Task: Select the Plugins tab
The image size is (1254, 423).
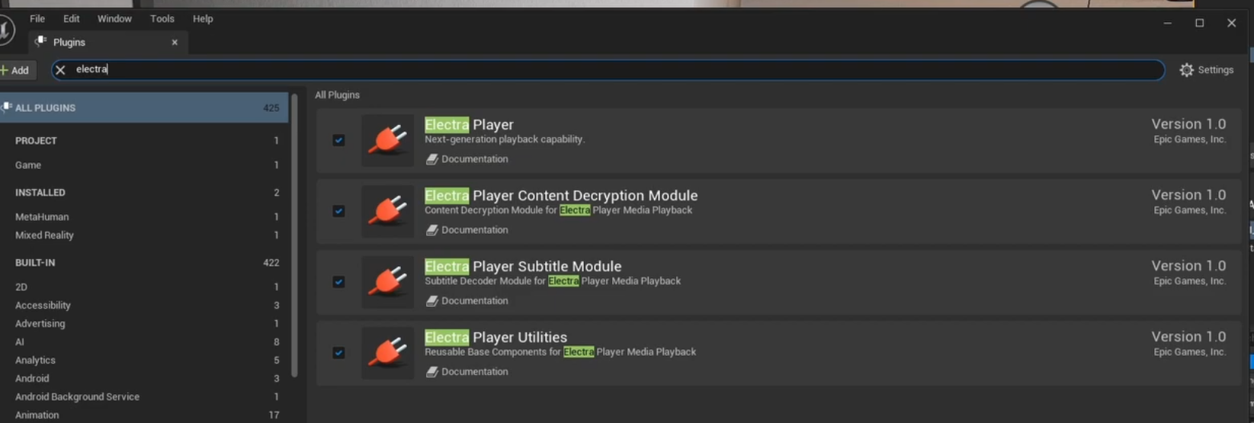Action: point(108,42)
